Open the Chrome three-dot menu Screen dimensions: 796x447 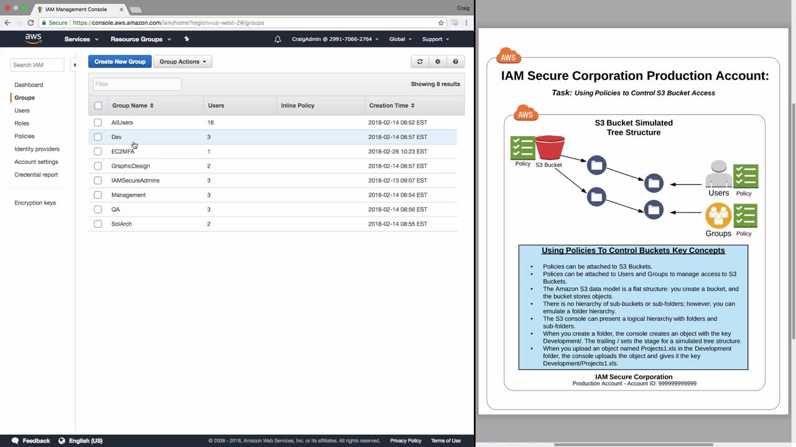click(466, 22)
